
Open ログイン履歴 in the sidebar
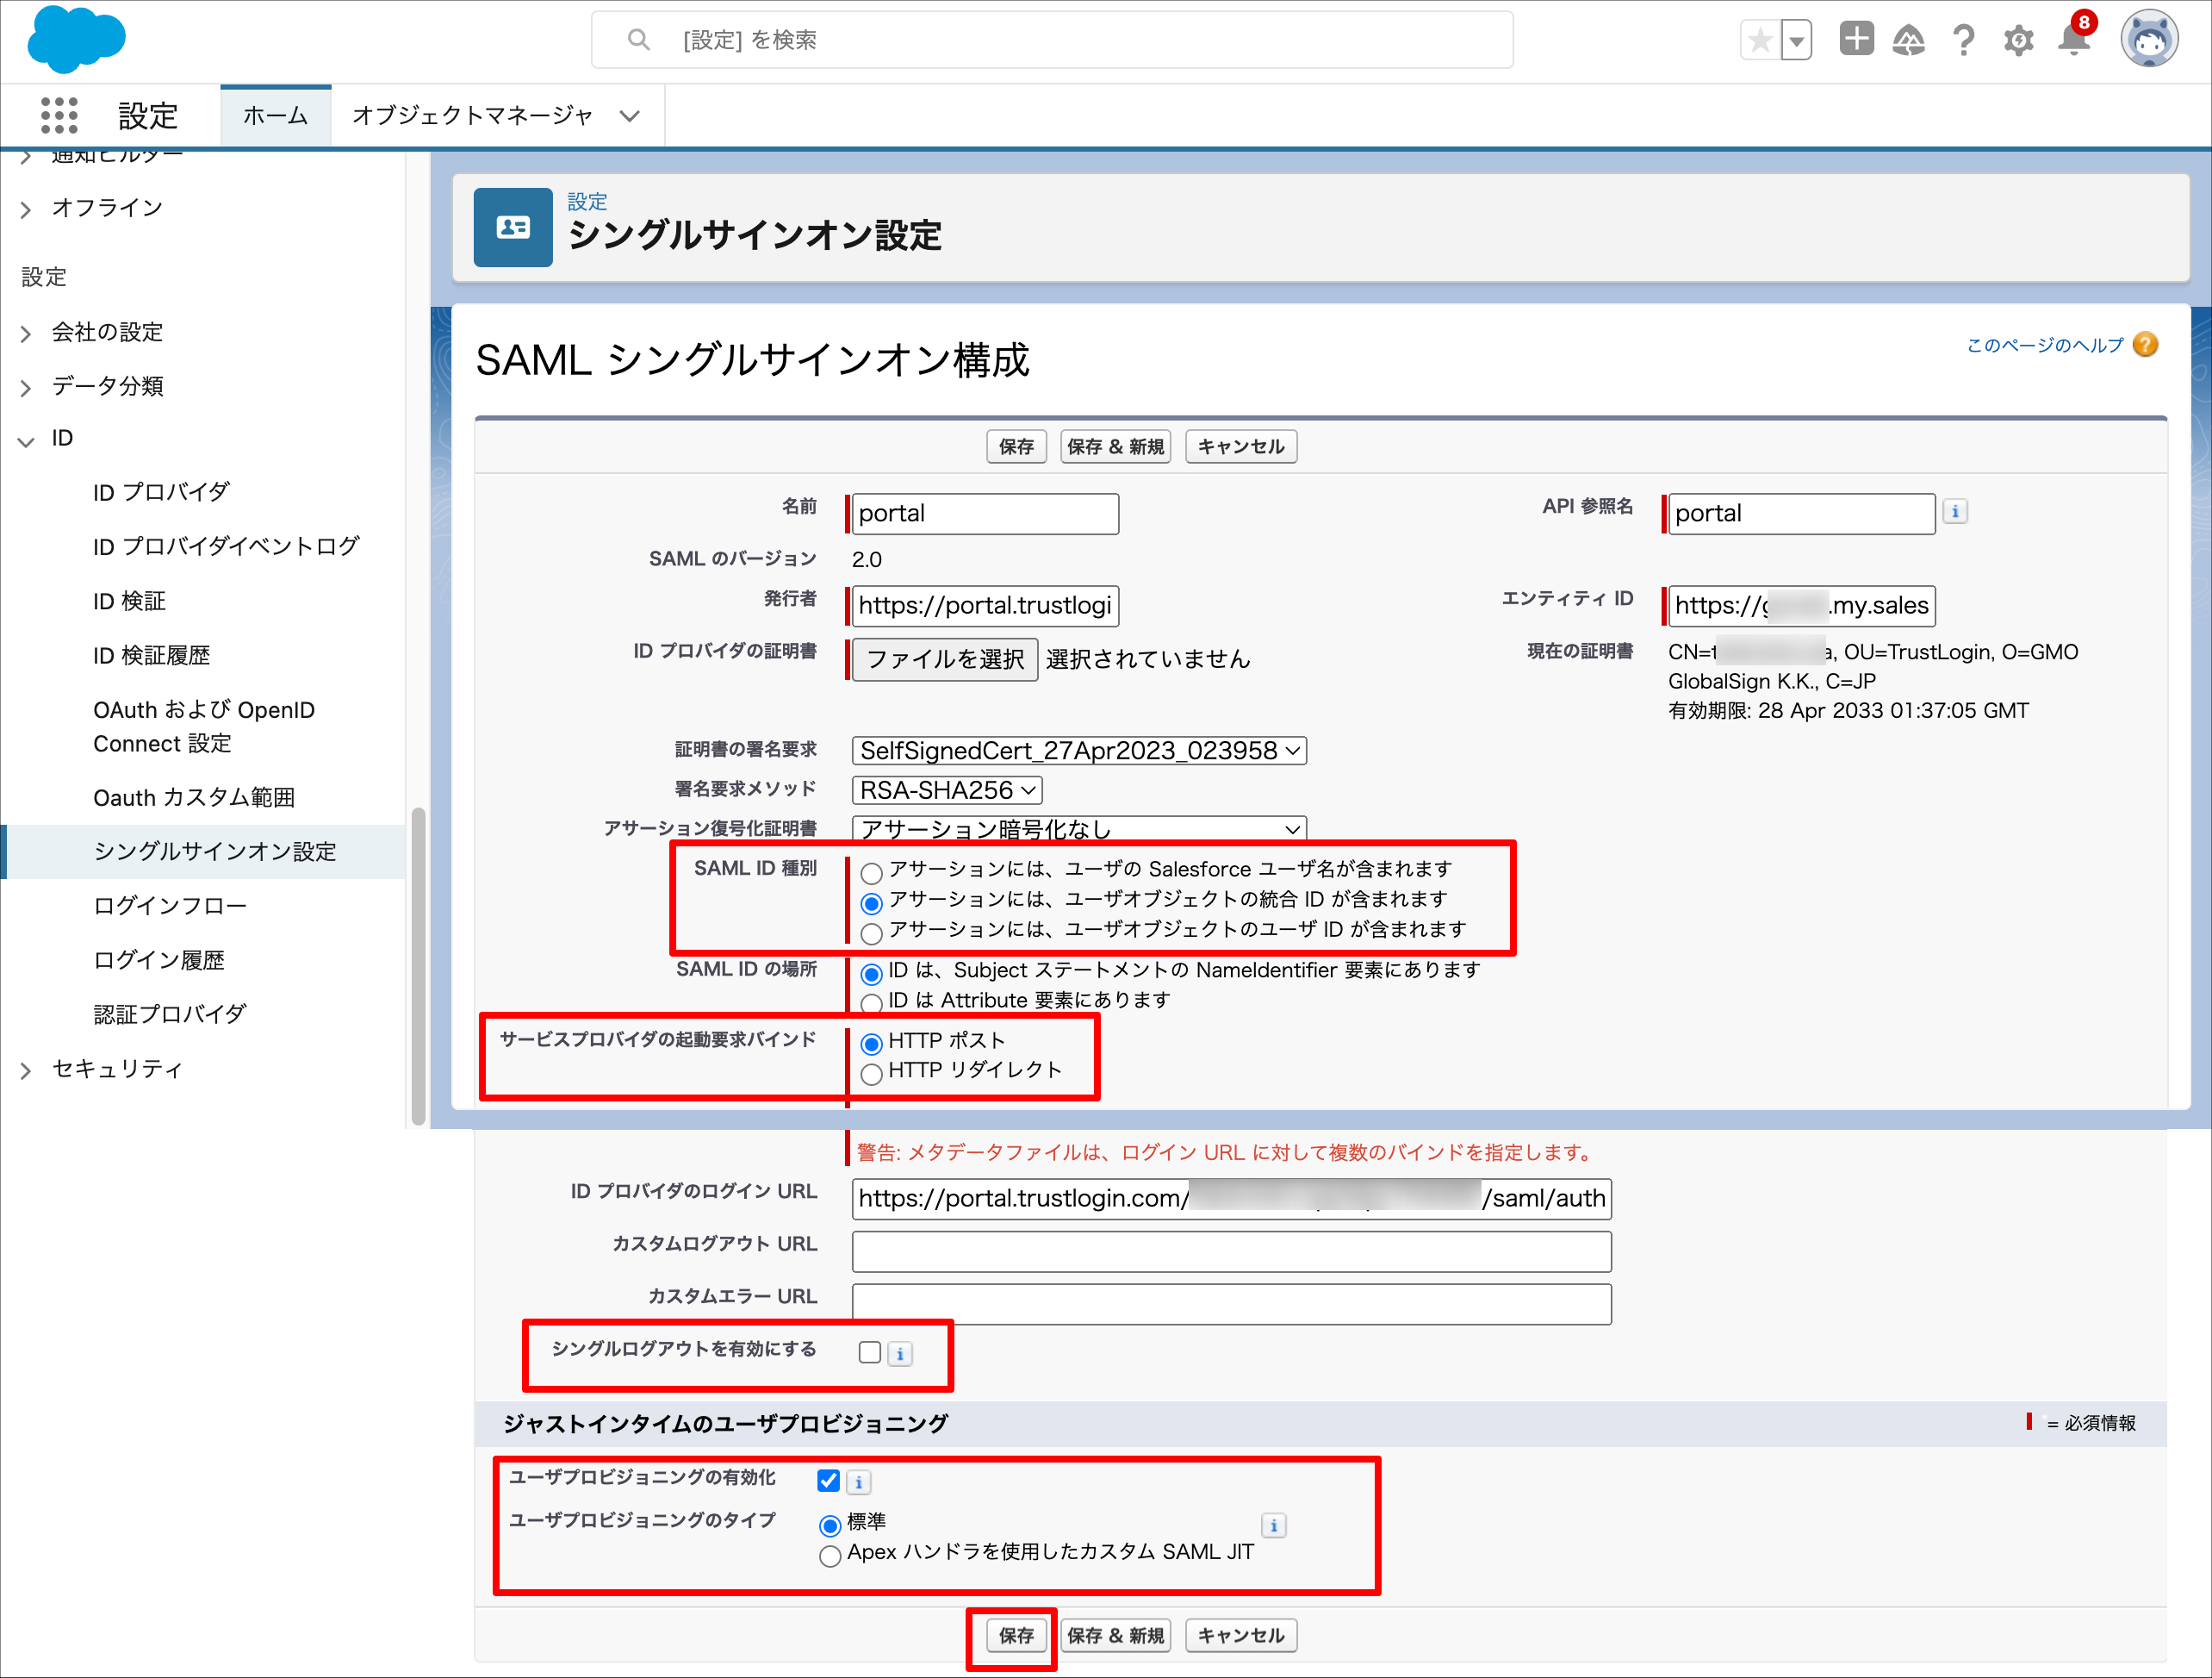(x=159, y=959)
